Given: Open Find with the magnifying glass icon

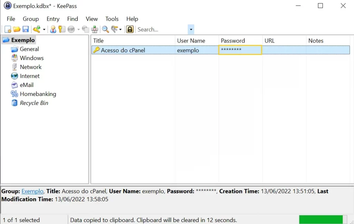Looking at the screenshot, I should coord(105,29).
